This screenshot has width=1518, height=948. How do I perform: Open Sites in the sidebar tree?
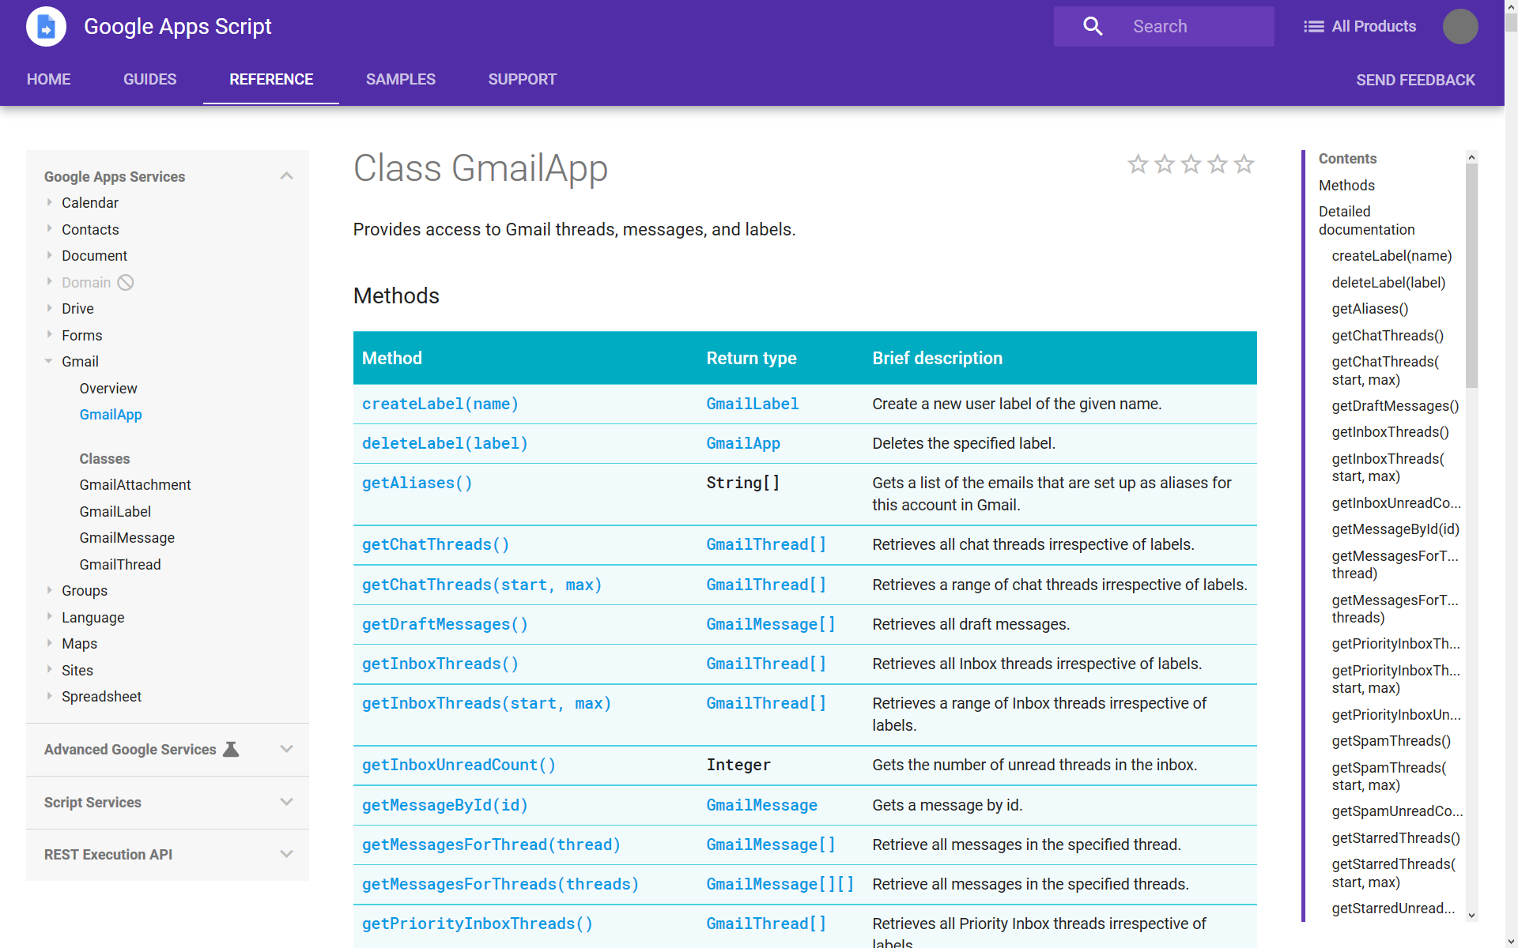(77, 670)
